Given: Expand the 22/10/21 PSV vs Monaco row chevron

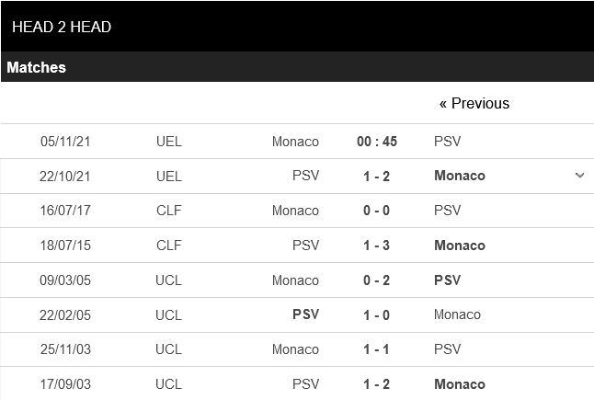Looking at the screenshot, I should [579, 175].
